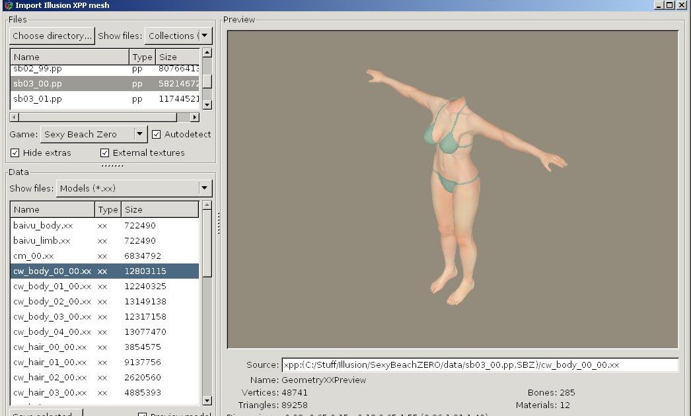Click the size value 12803115

point(145,271)
